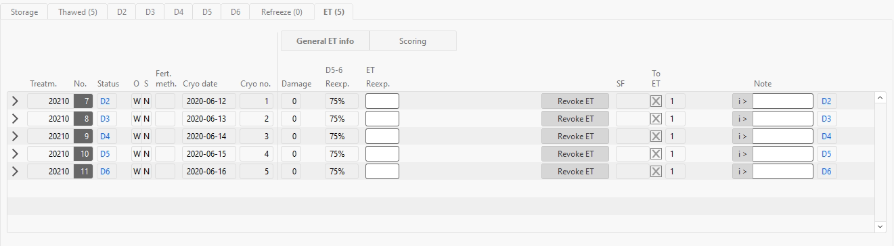
Task: Expand row arrow for embryo No. 11
Action: pos(16,172)
